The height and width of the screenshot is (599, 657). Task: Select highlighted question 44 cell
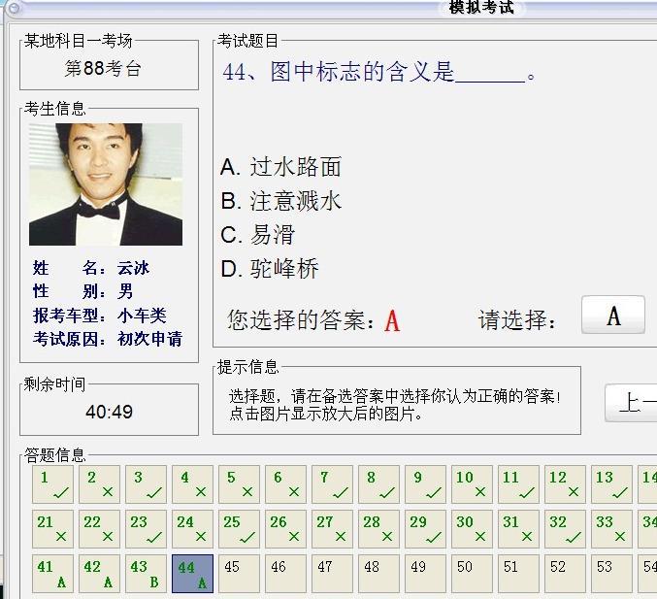192,574
